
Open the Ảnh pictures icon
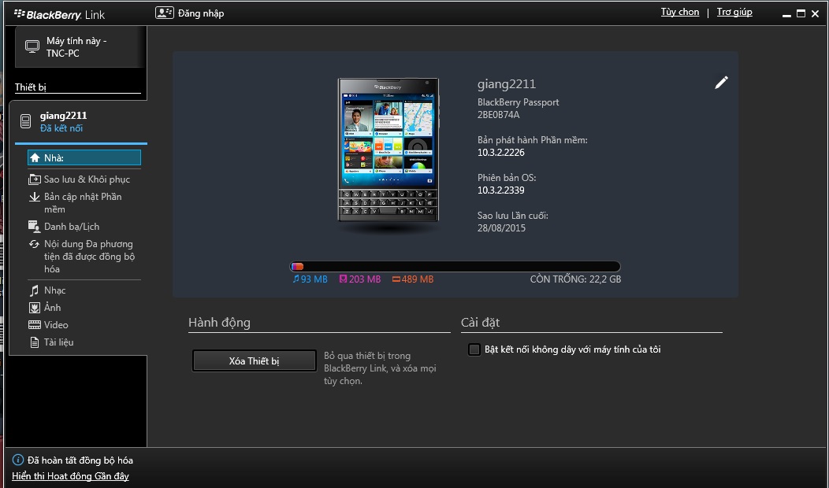pyautogui.click(x=35, y=308)
